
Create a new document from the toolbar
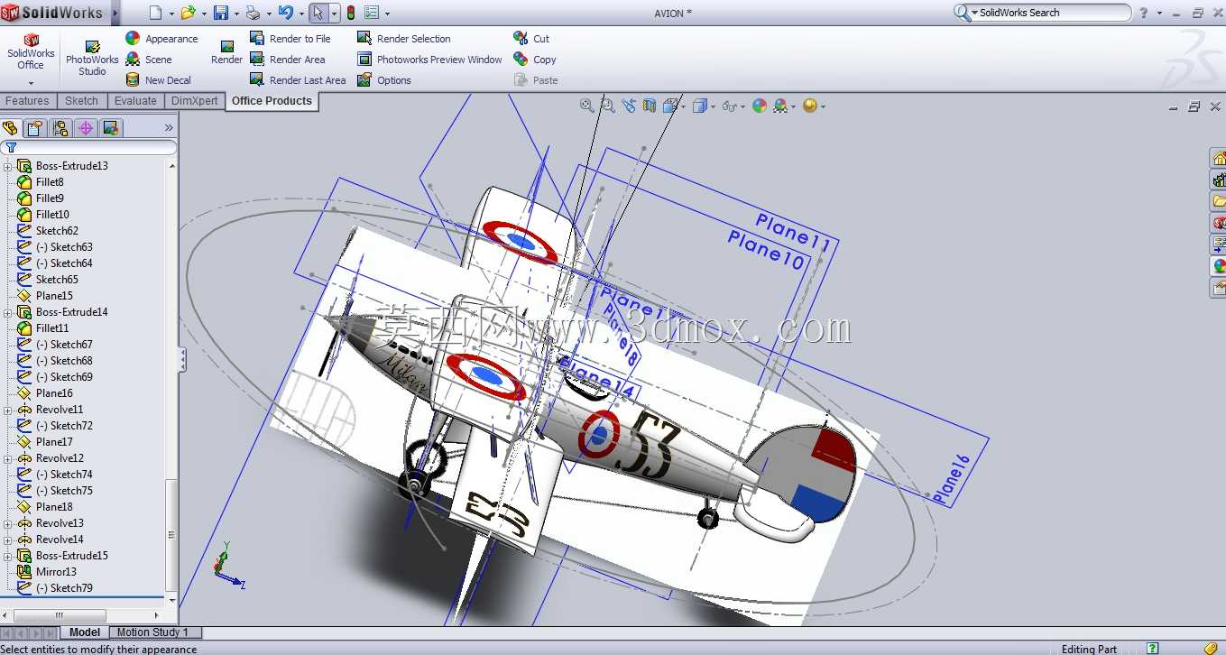(156, 13)
